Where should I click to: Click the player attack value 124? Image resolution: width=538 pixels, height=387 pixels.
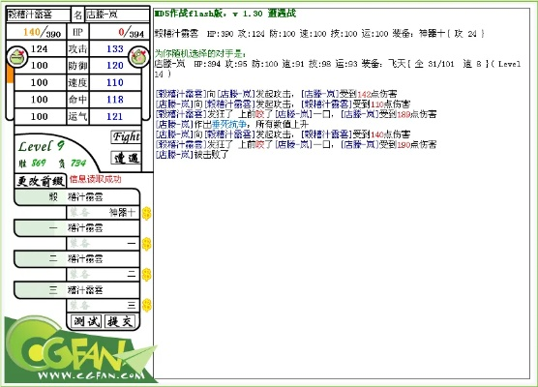coord(40,48)
